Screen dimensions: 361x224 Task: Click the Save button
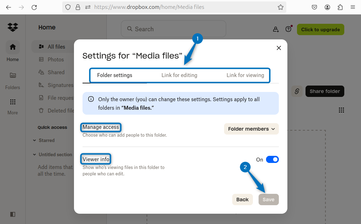click(269, 200)
